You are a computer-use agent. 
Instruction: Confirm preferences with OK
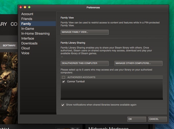[x=137, y=119]
